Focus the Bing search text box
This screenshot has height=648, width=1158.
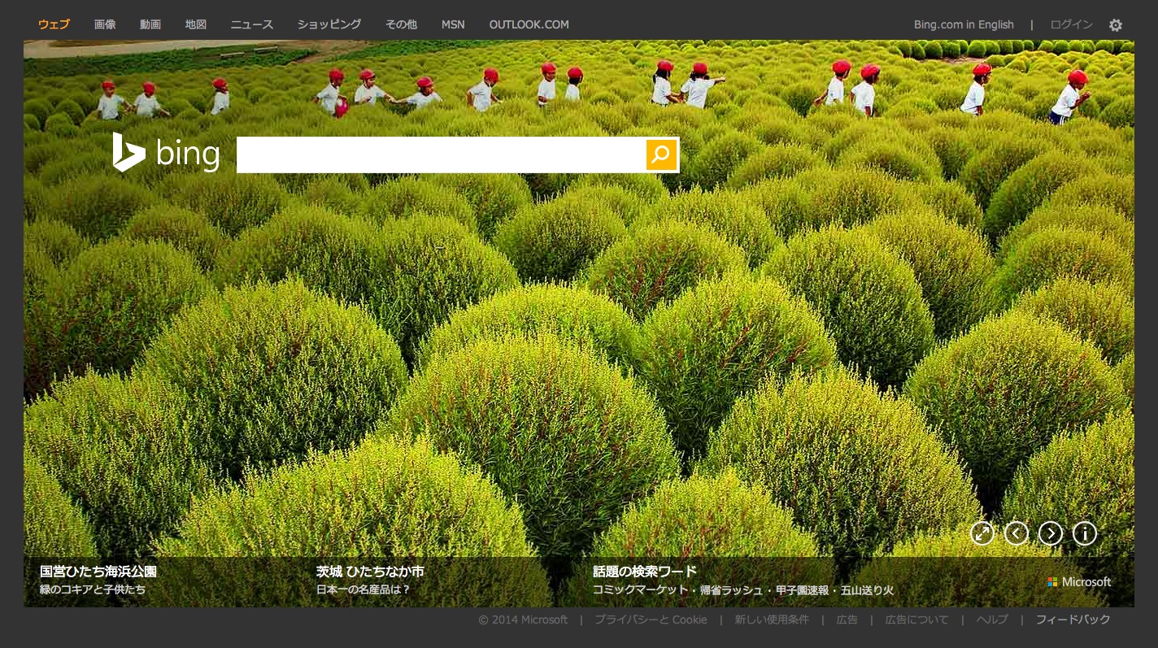[x=441, y=154]
